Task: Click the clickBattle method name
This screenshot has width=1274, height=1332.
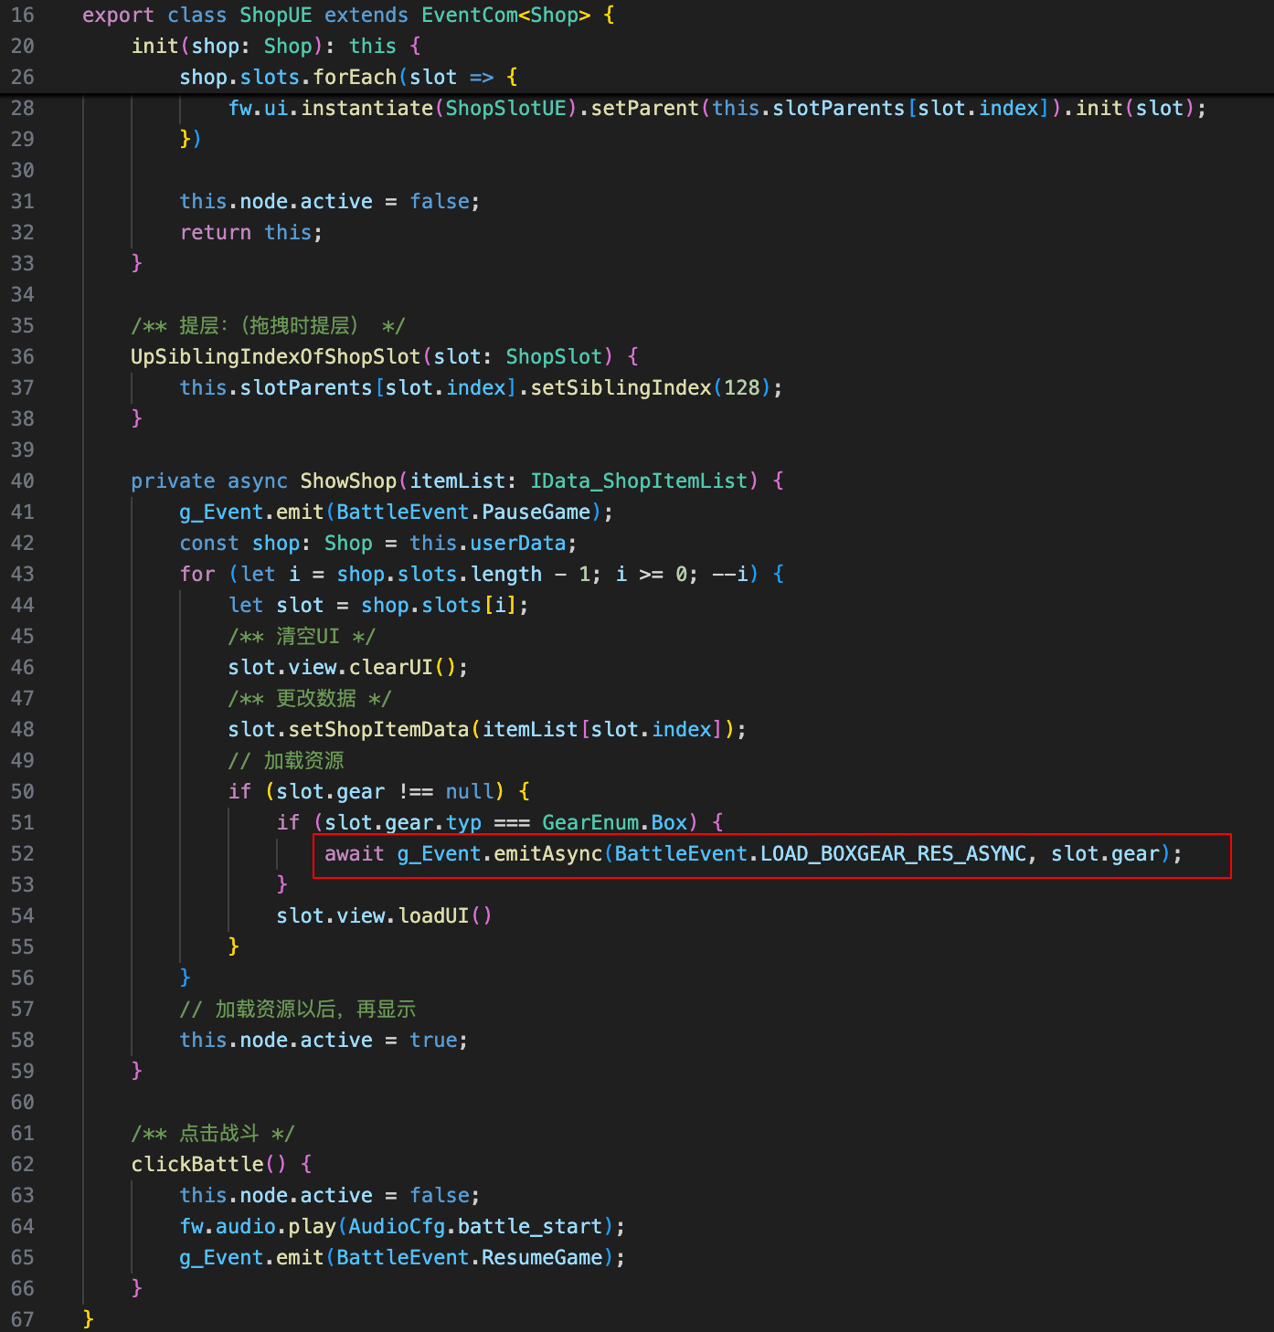Action: pyautogui.click(x=197, y=1164)
